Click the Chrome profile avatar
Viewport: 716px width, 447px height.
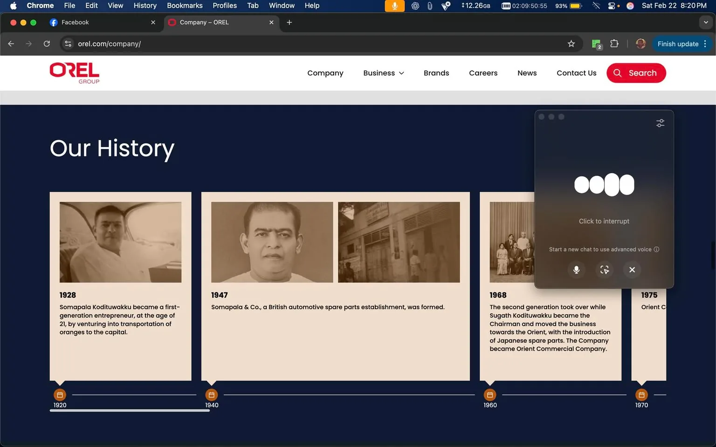pos(640,43)
